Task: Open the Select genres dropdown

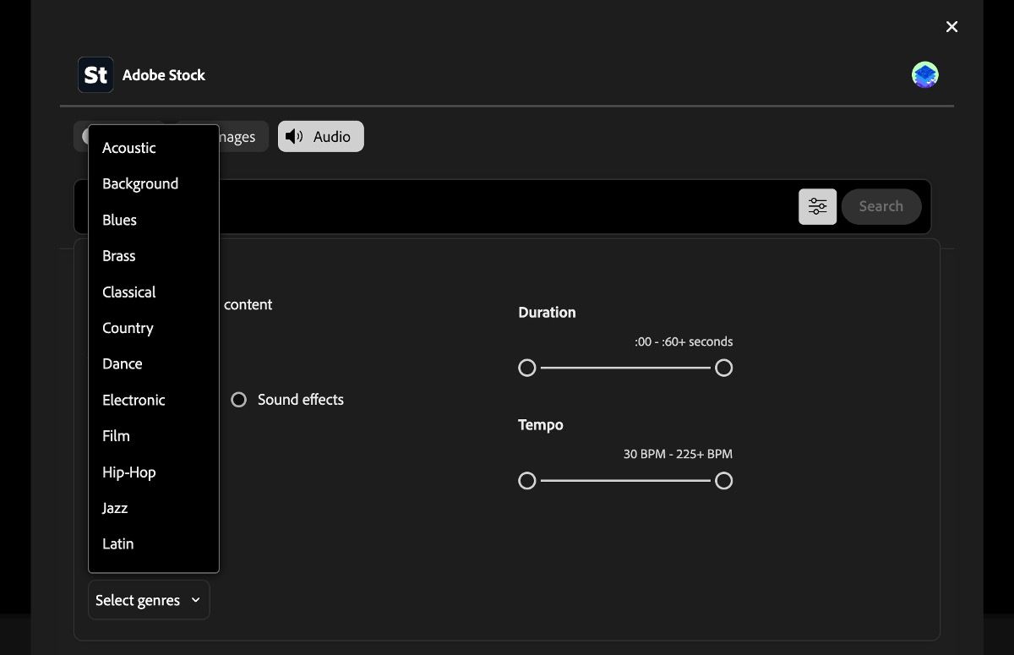Action: 149,600
